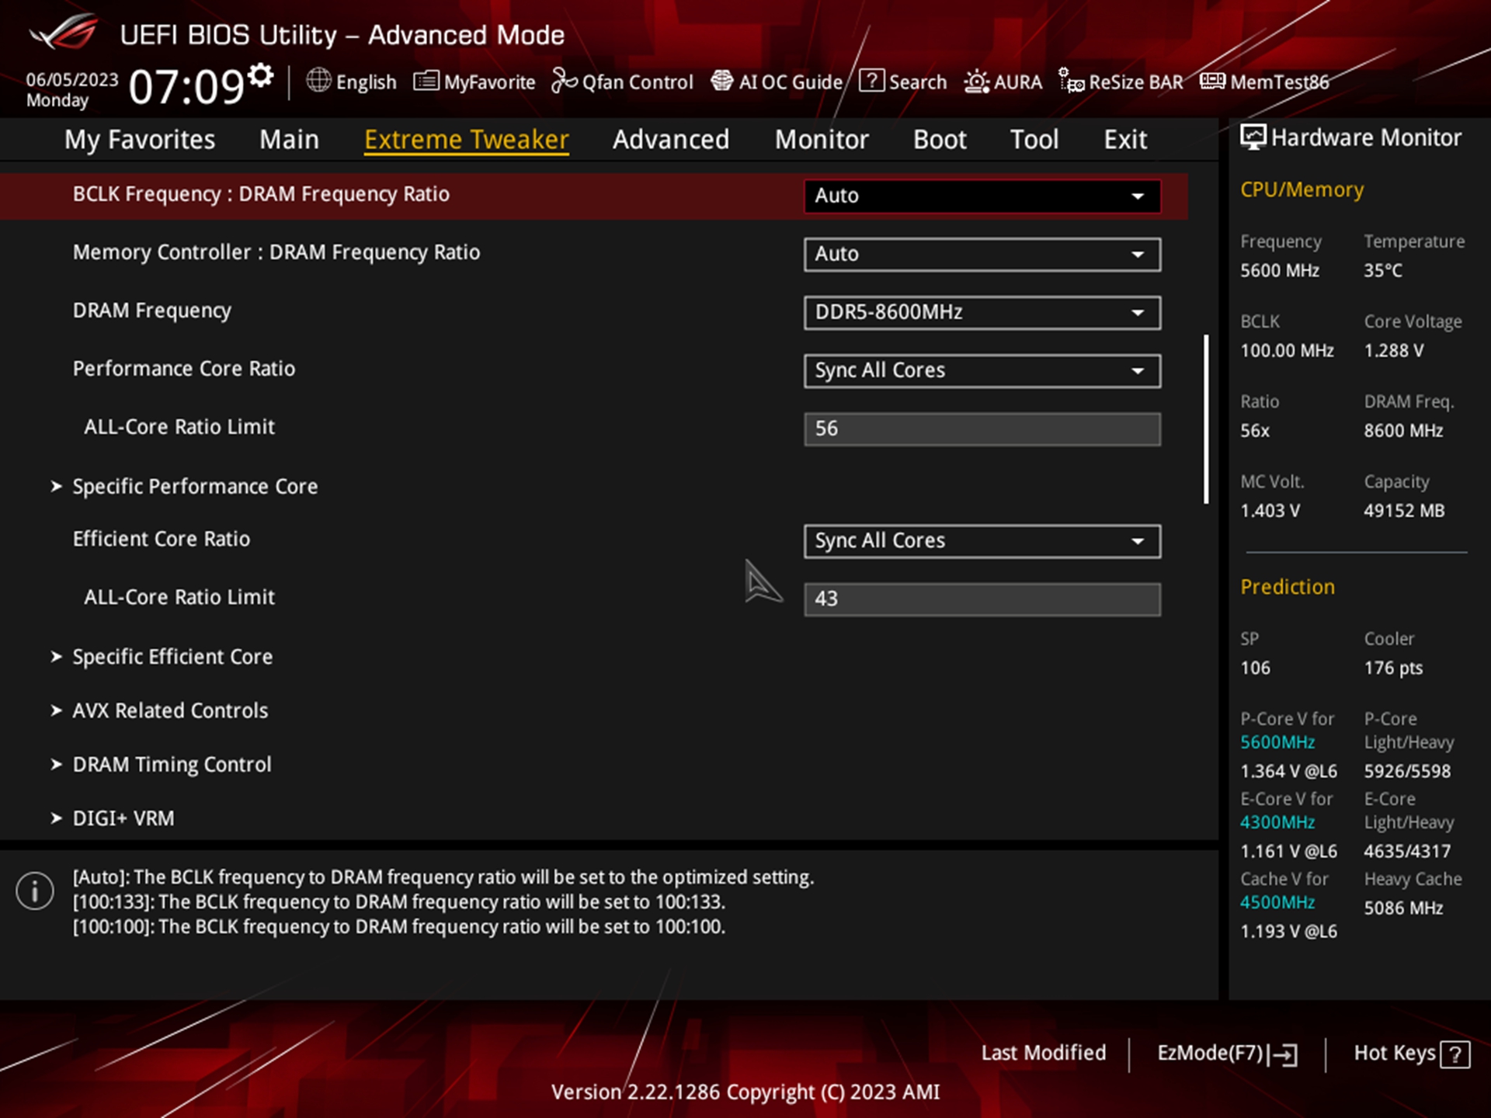Change language via the English globe icon
This screenshot has height=1118, width=1491.
[318, 82]
